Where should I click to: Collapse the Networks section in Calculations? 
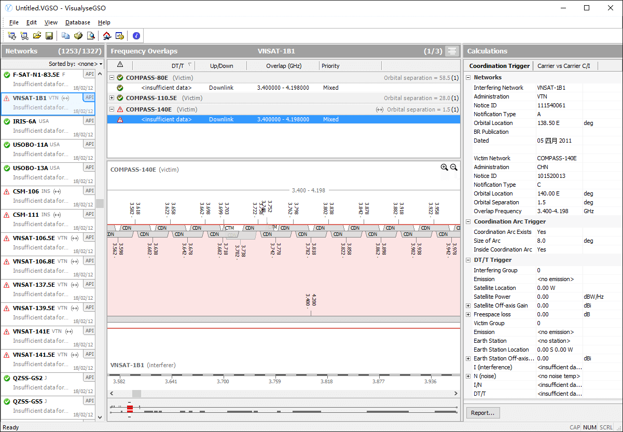469,77
